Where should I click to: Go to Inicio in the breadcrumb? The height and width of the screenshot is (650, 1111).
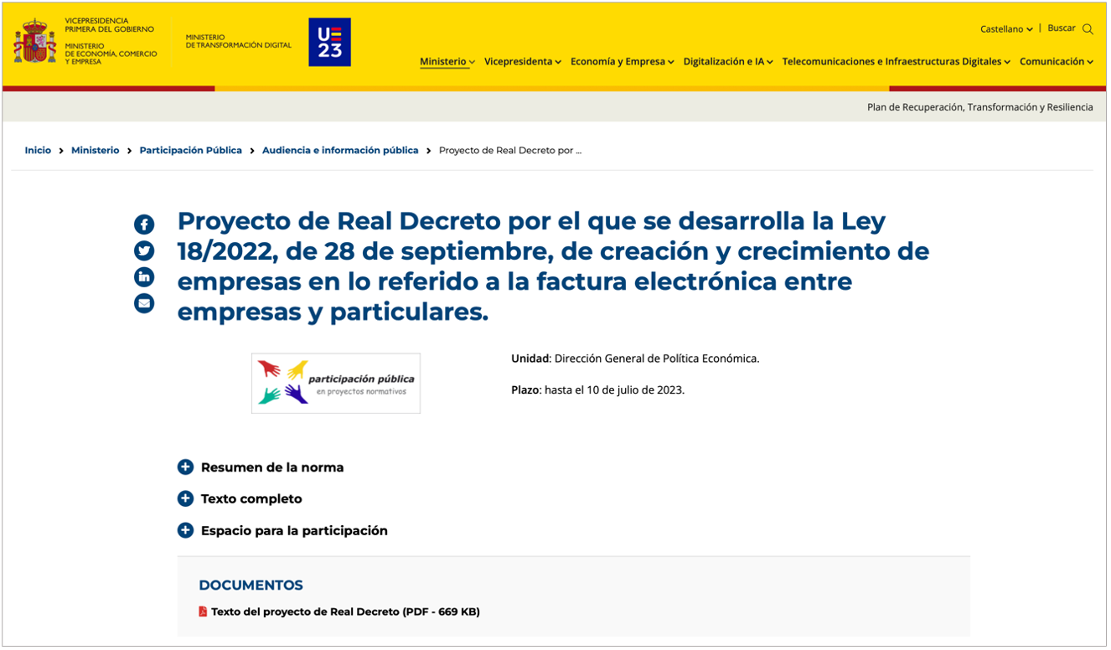click(x=38, y=150)
